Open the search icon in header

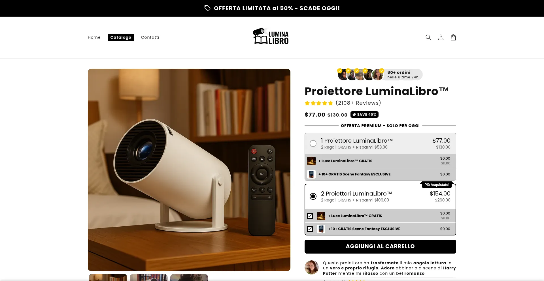tap(428, 37)
